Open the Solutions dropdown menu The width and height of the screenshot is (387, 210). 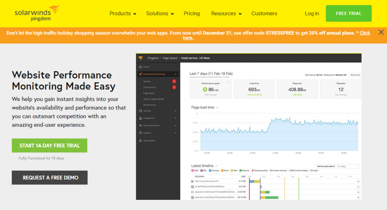pos(160,14)
